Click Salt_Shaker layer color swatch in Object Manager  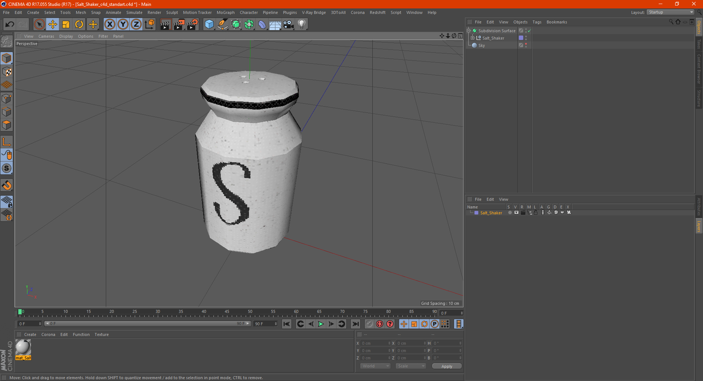click(521, 38)
